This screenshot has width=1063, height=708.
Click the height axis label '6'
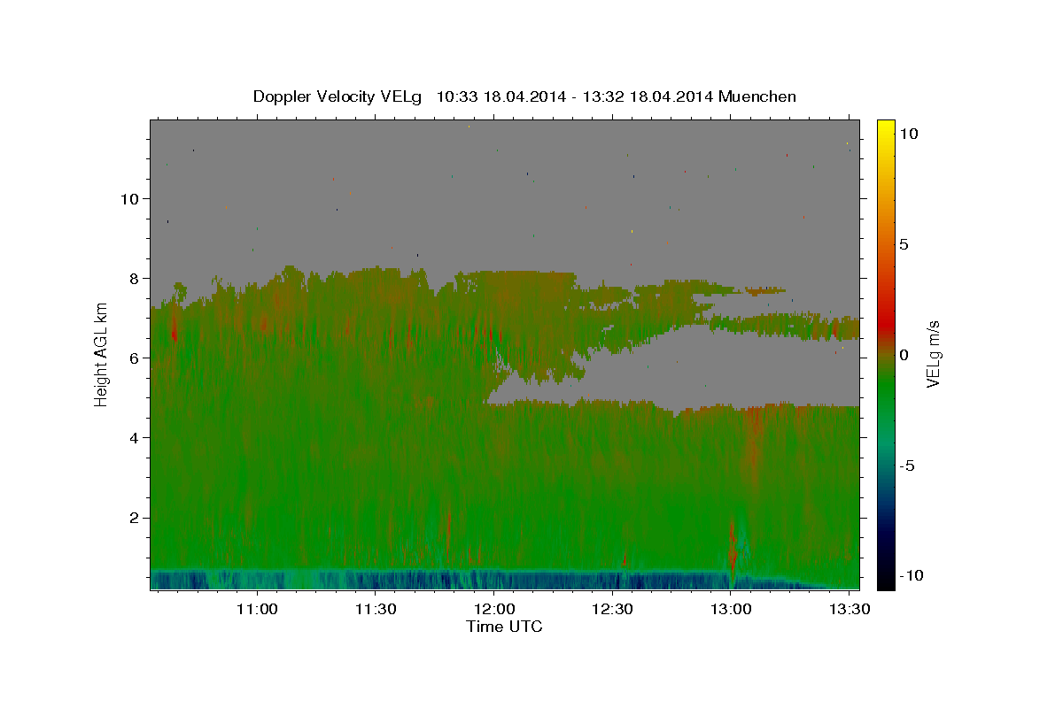pyautogui.click(x=135, y=358)
